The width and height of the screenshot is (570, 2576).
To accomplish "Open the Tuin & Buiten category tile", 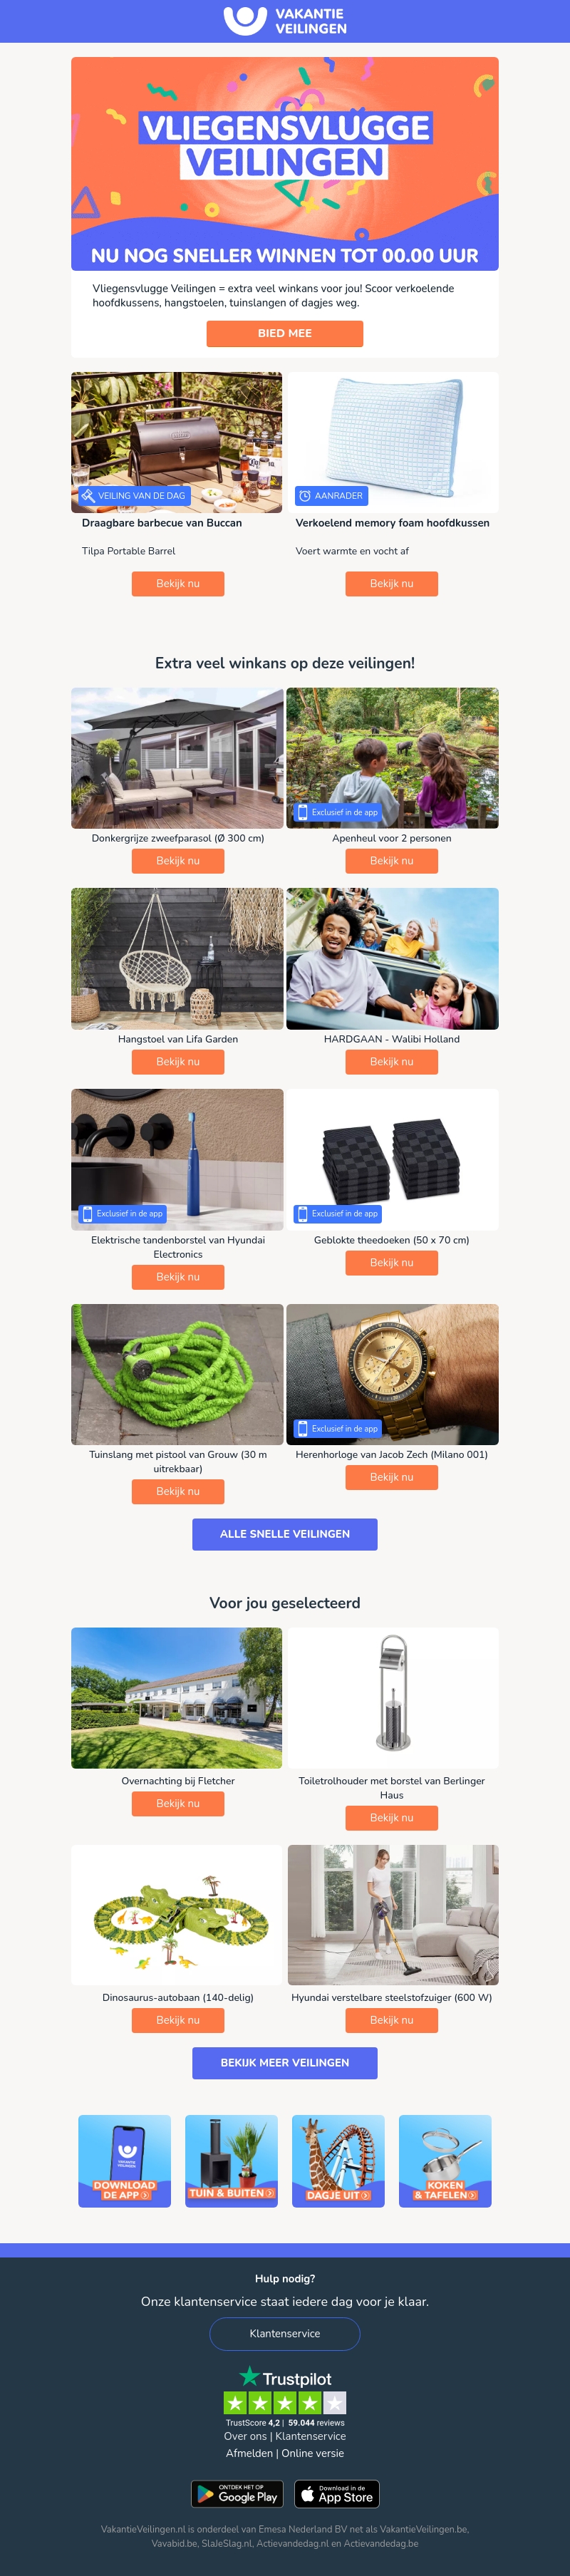I will coord(231,2160).
